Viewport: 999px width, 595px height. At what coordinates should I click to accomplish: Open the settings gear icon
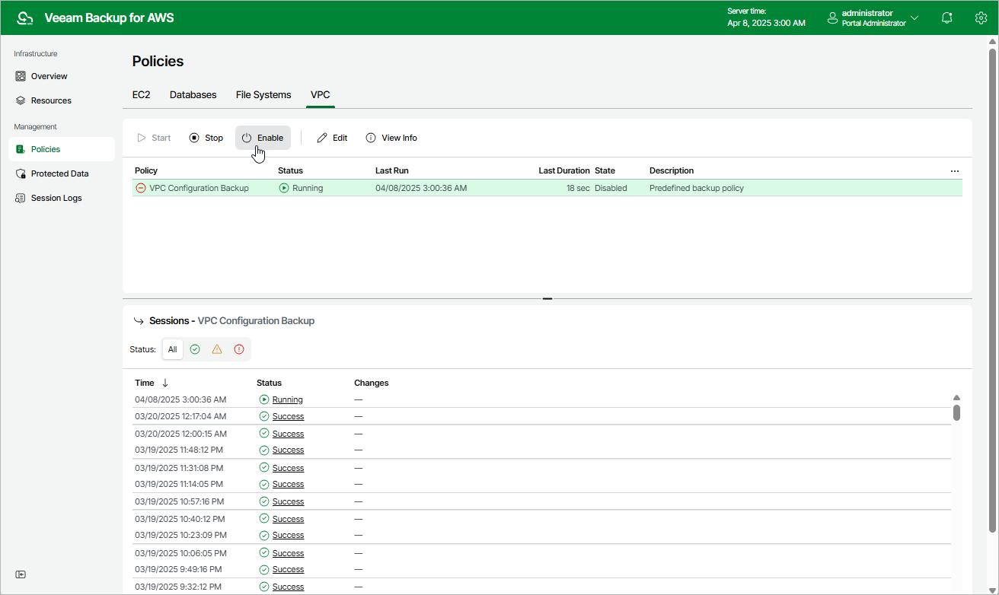click(981, 17)
